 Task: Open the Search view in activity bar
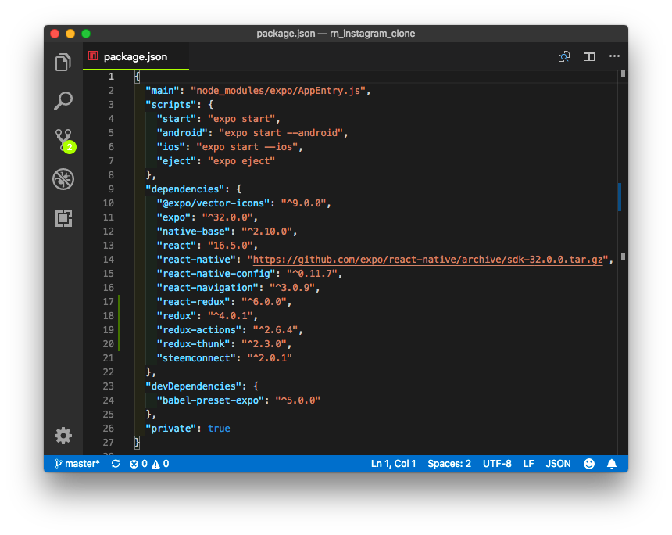(63, 101)
